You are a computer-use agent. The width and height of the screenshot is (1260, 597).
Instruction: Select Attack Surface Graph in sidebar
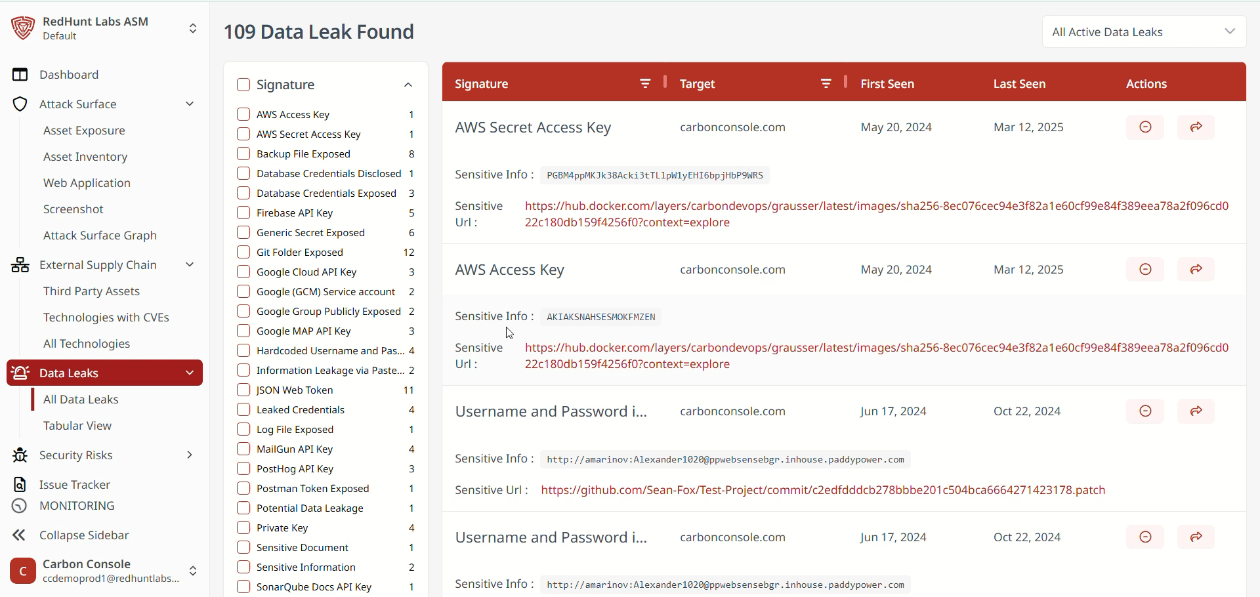[100, 236]
